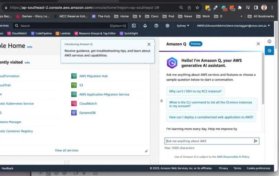Open the CloudWatch shortcut in the favorites bar

tap(17, 33)
